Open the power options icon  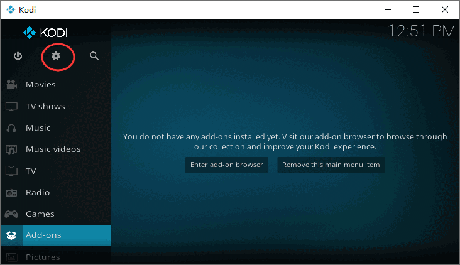click(18, 56)
